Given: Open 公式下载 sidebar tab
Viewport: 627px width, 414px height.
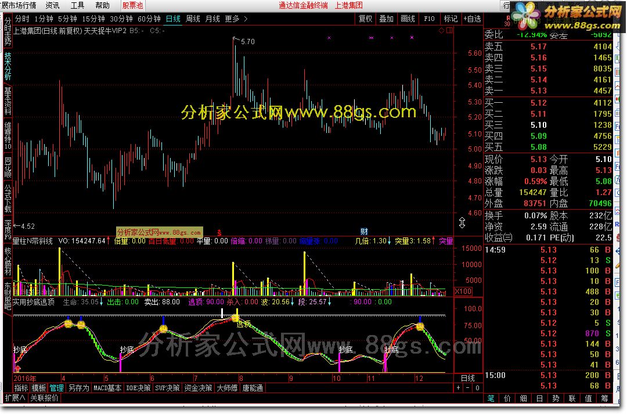Looking at the screenshot, I should coord(8,198).
